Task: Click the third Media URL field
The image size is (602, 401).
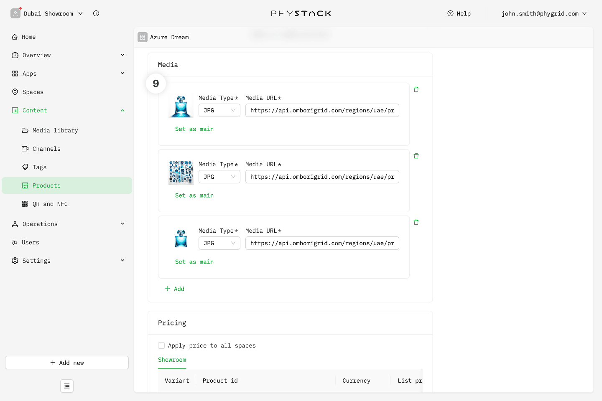Action: (x=322, y=243)
